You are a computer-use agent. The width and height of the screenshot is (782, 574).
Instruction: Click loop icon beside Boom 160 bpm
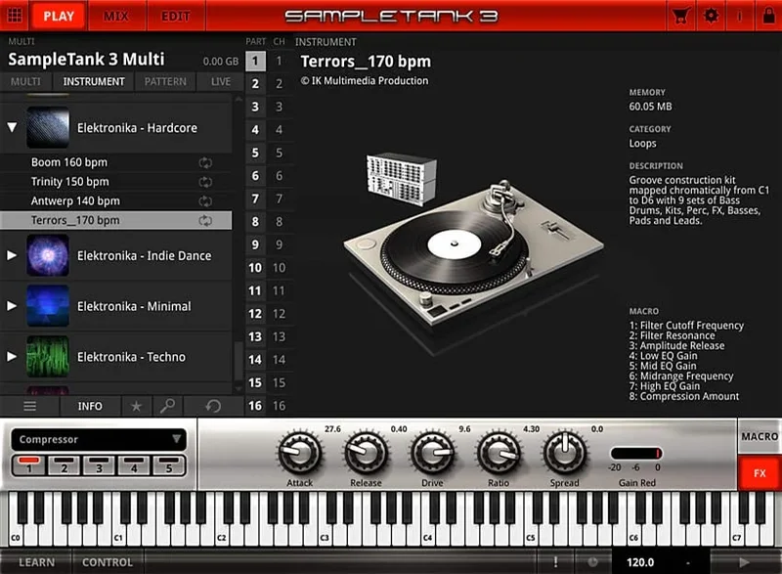click(205, 162)
